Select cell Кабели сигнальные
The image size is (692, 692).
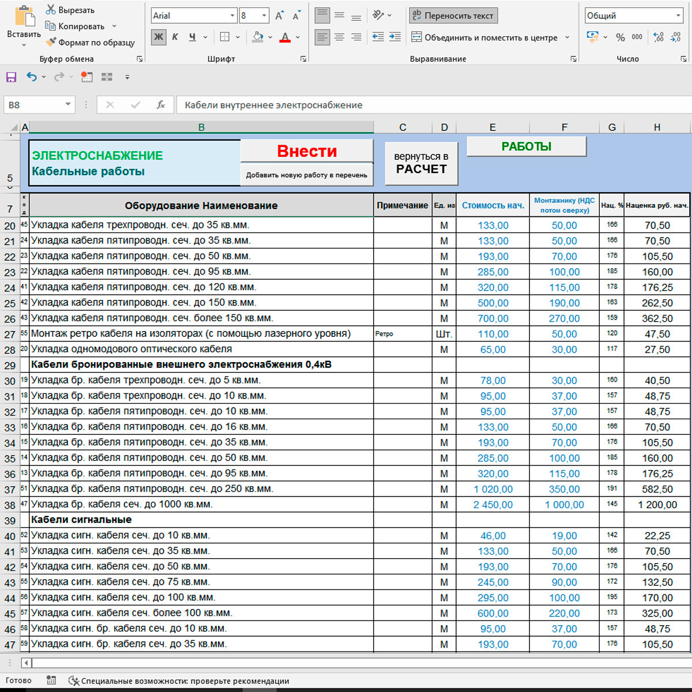201,520
